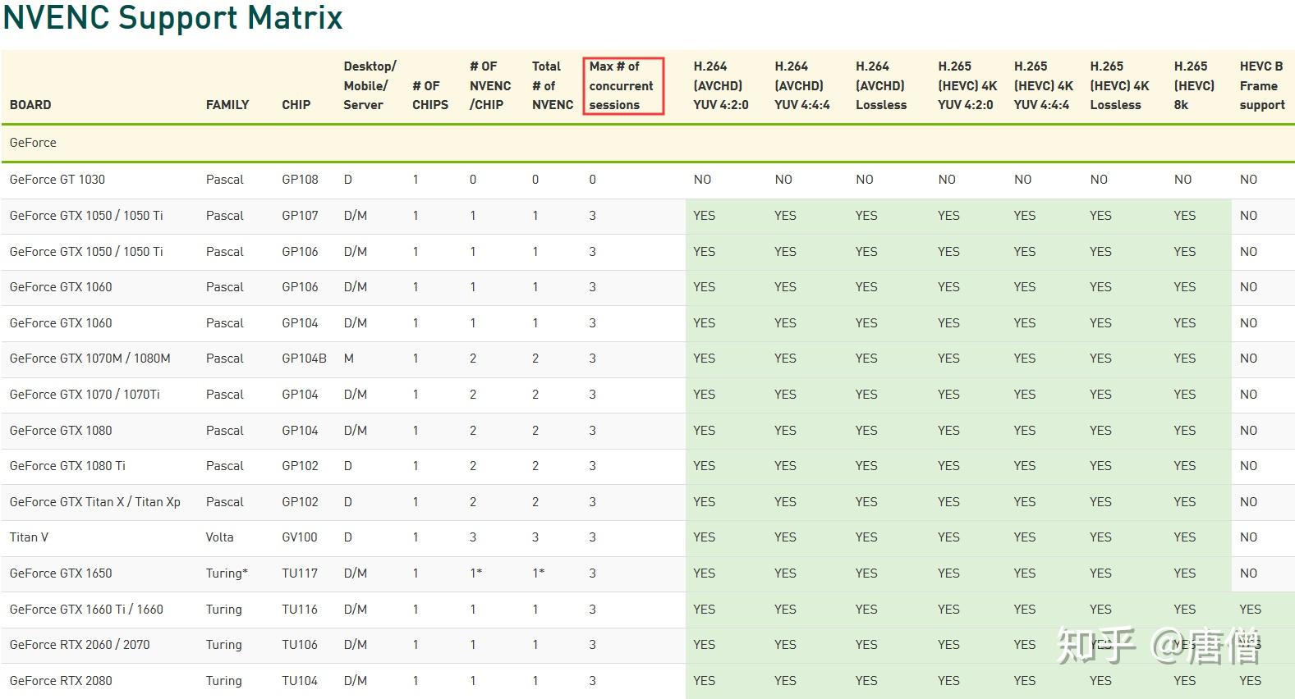
Task: Click the H.264 (AVCHD) Lossless header
Action: click(x=881, y=85)
